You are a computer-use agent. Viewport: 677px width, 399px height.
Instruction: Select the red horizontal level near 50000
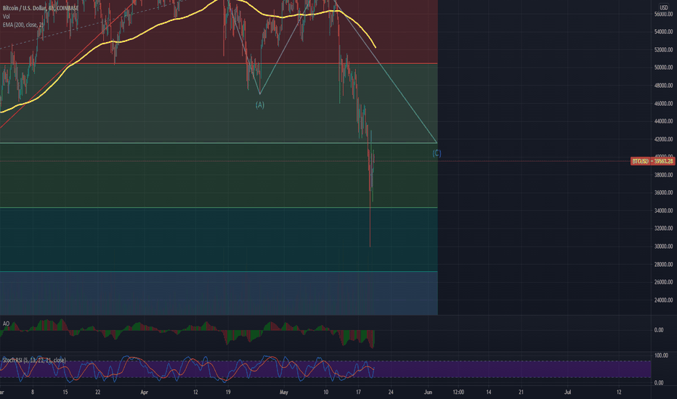[219, 63]
